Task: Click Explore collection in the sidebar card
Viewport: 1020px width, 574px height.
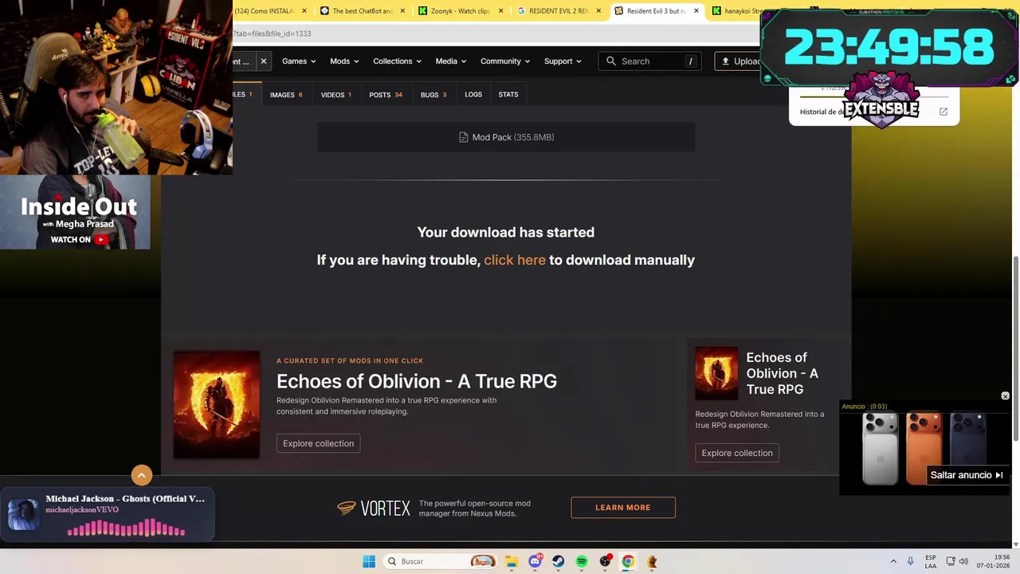Action: (x=737, y=453)
